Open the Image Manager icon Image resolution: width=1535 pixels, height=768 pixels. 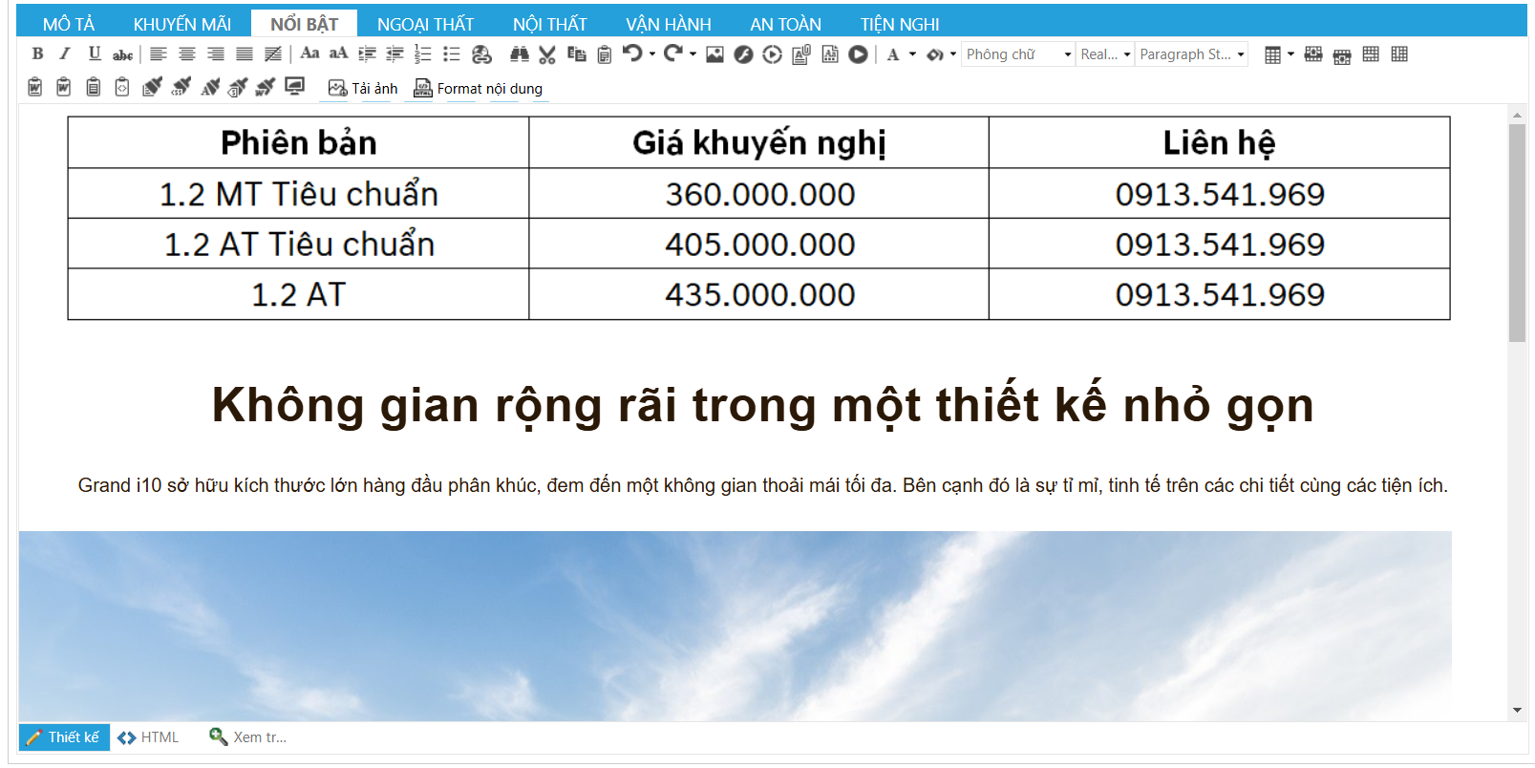714,54
